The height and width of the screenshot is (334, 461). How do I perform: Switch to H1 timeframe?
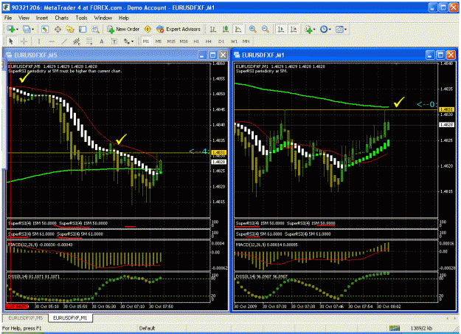pos(196,41)
